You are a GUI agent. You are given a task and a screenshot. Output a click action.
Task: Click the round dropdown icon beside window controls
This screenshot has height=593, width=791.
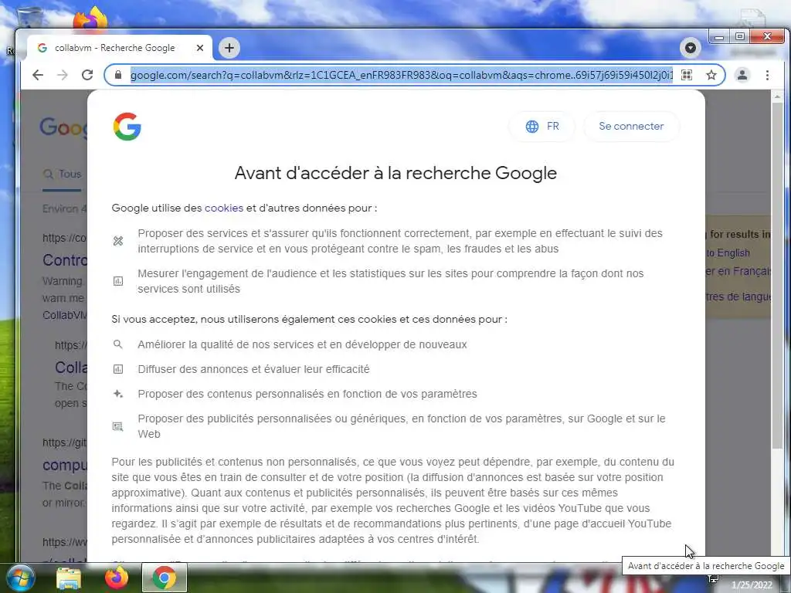coord(690,48)
